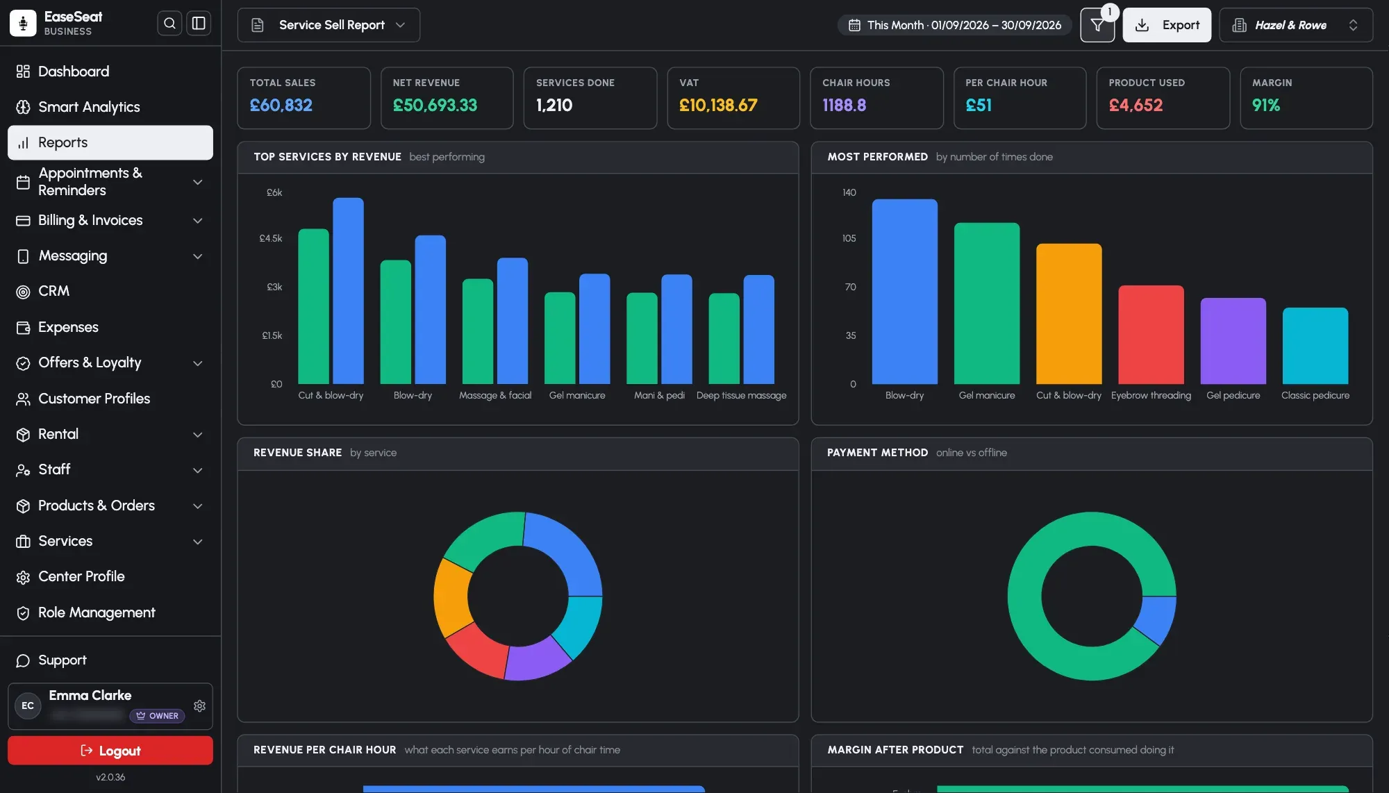Click the Dashboard grid icon
The image size is (1389, 793).
[23, 72]
